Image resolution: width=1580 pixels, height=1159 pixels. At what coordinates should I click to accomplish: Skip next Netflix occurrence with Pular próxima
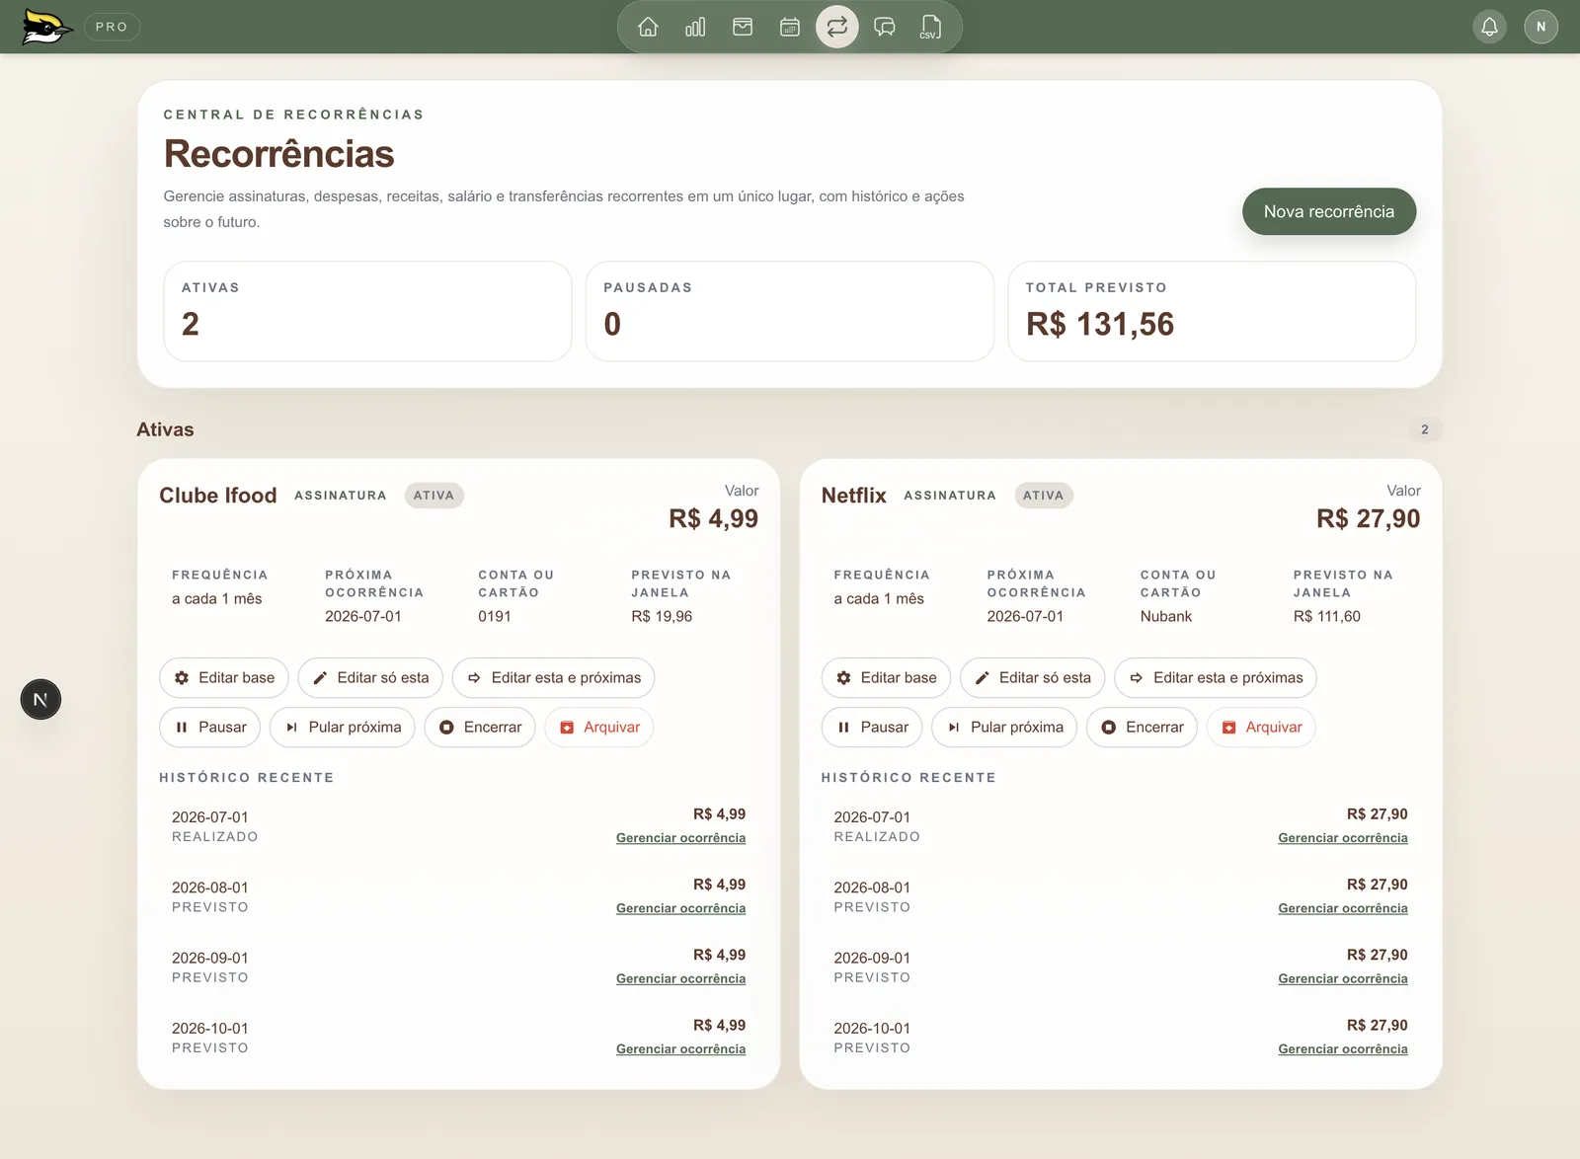1004,728
